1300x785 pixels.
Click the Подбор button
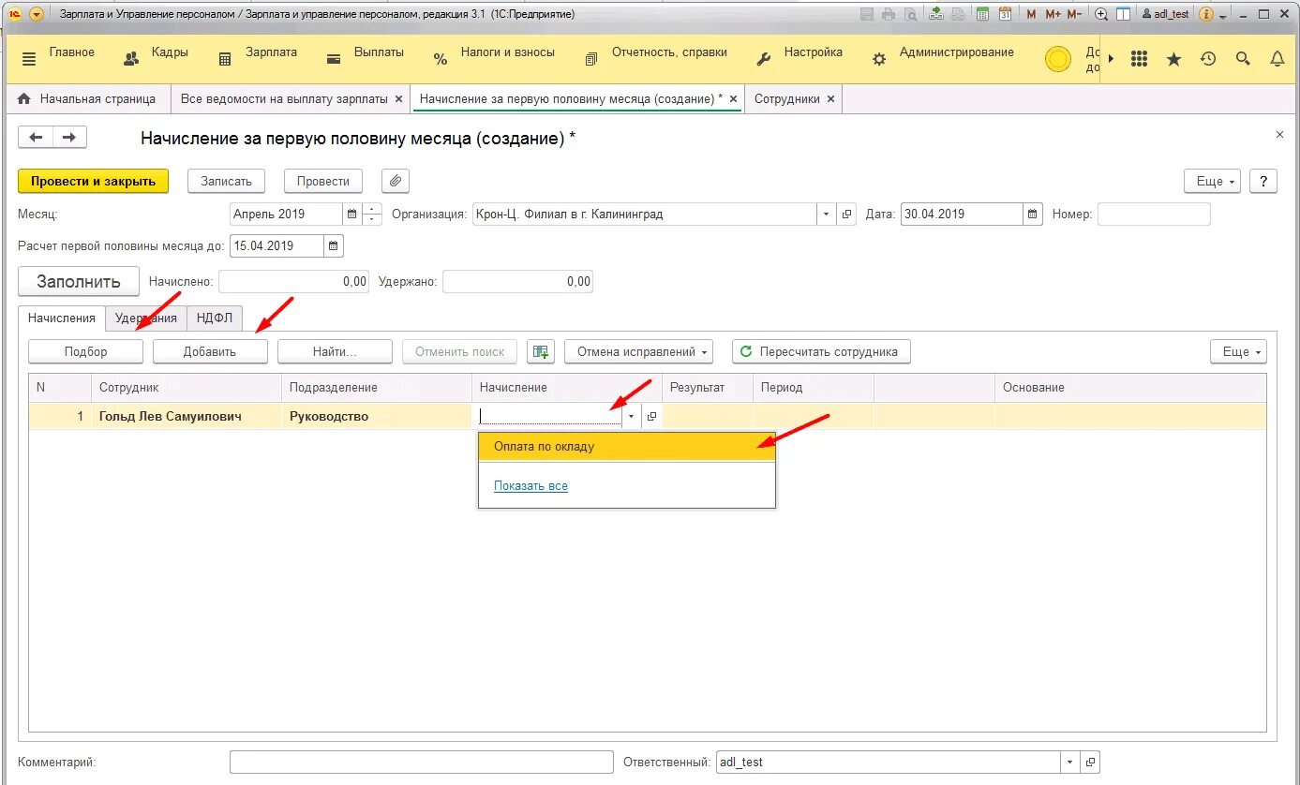pyautogui.click(x=86, y=351)
